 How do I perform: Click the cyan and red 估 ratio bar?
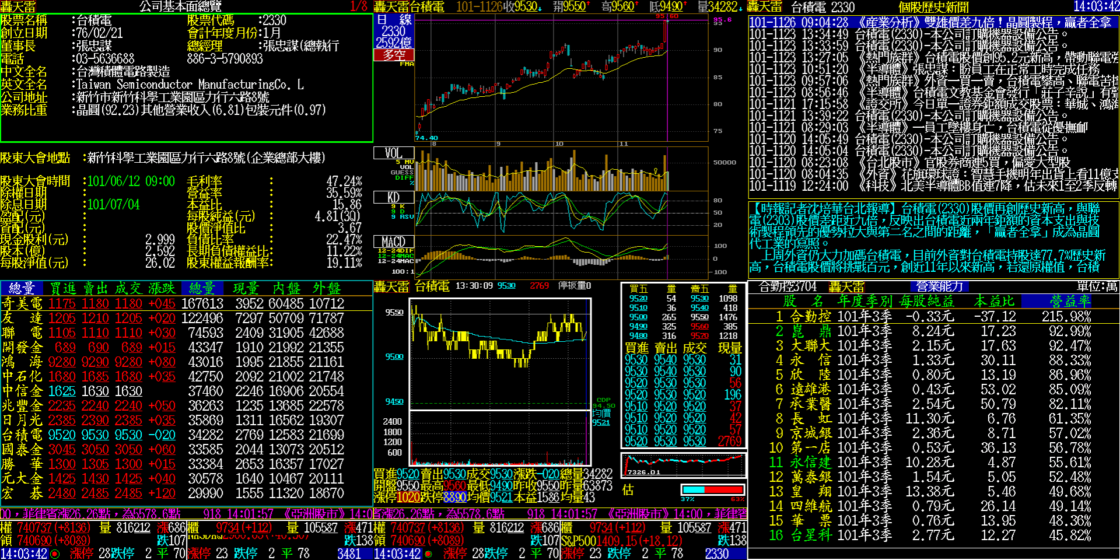coord(712,489)
